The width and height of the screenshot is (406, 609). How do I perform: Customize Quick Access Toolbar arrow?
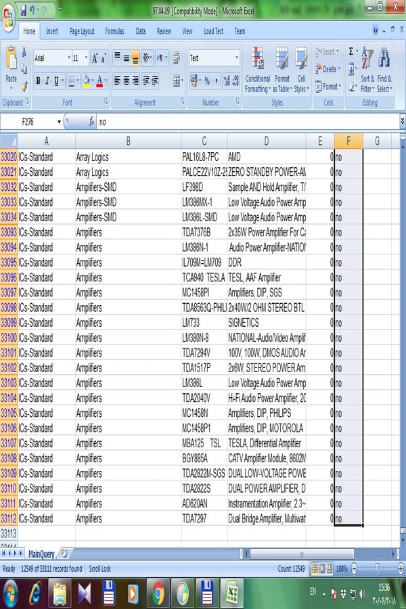point(60,9)
